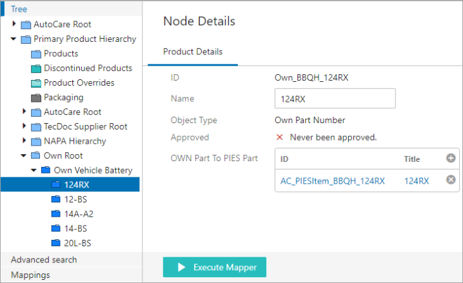Collapse the Primary Product Hierarchy node
The image size is (463, 283).
[x=14, y=39]
